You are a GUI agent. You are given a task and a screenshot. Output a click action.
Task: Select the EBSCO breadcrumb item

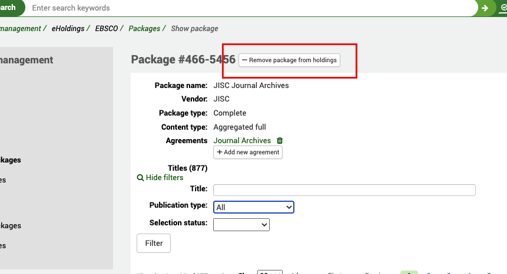click(x=107, y=28)
